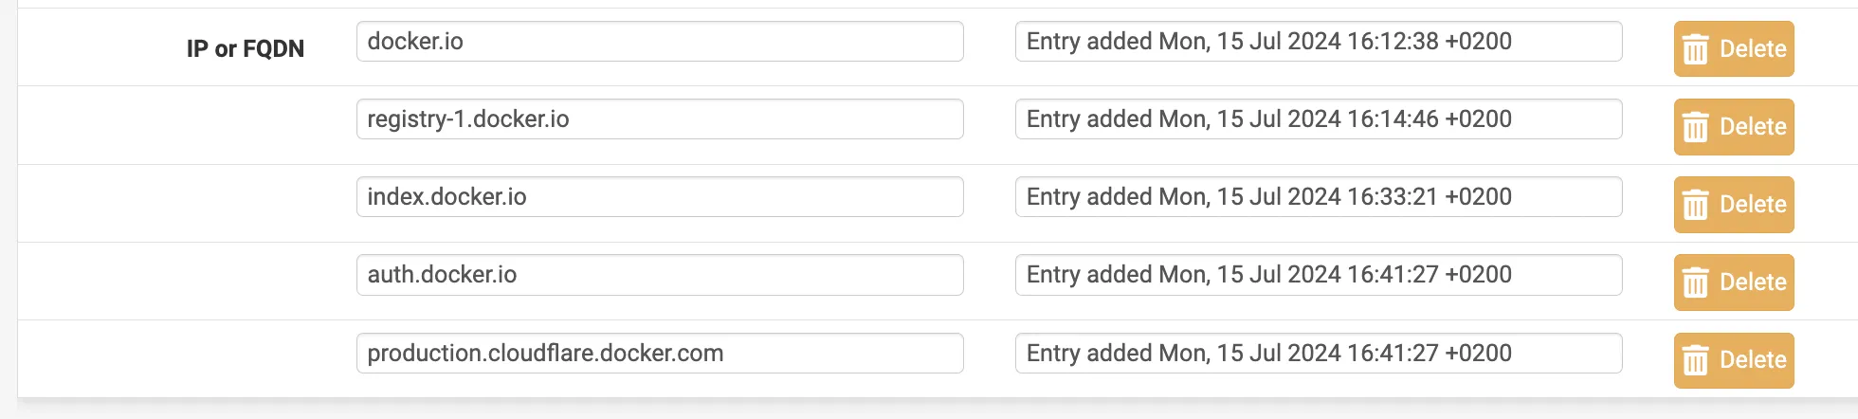Edit the auth.docker.io address field
Screen dimensions: 1858x419
[x=660, y=275]
